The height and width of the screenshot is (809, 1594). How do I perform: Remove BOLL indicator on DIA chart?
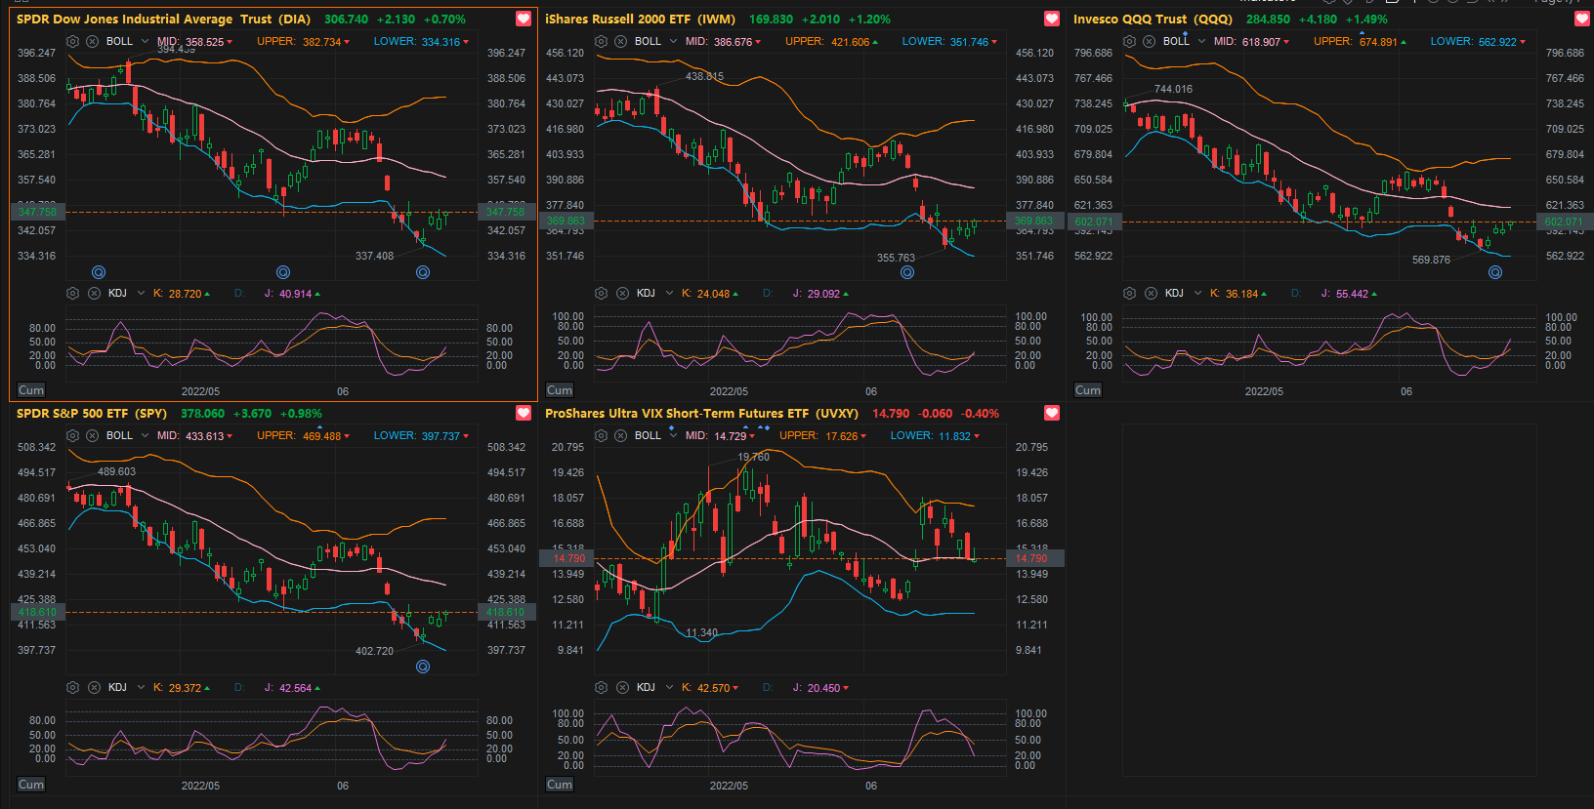(92, 42)
